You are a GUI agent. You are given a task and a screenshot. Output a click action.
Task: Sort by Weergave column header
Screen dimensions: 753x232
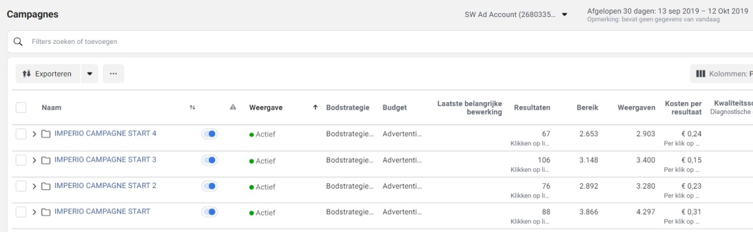click(x=265, y=108)
